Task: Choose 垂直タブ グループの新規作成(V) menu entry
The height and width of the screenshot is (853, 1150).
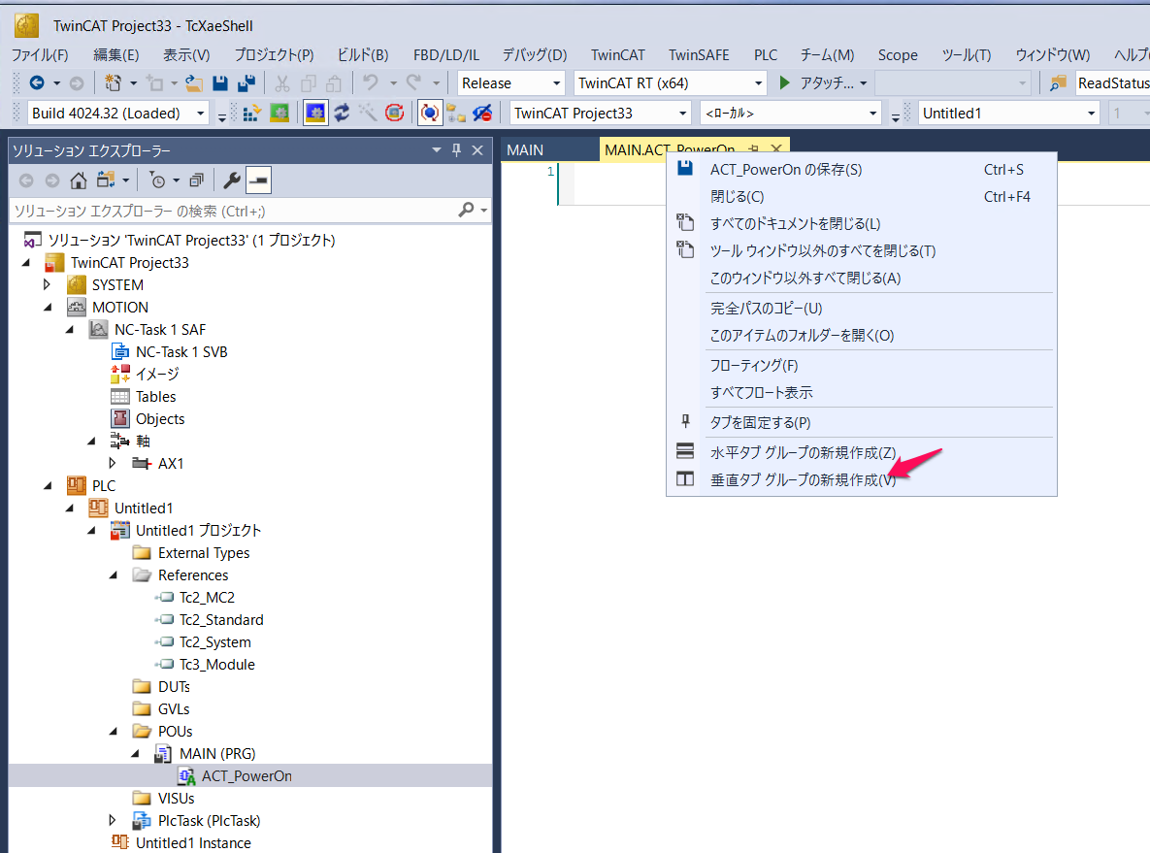Action: click(x=861, y=479)
